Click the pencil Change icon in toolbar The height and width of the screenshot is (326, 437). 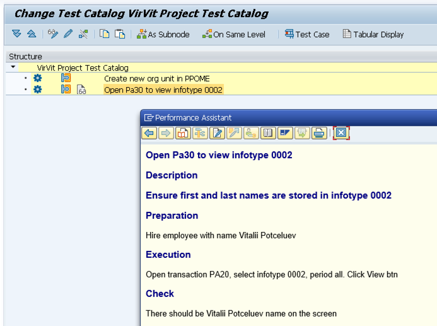(x=68, y=34)
